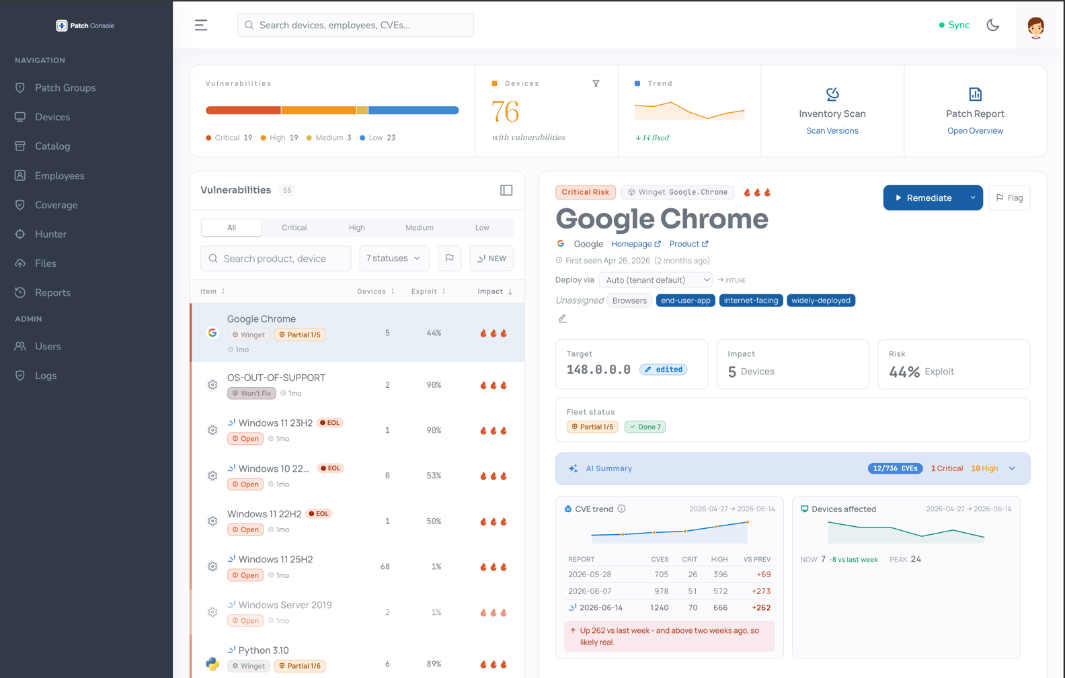Image resolution: width=1065 pixels, height=678 pixels.
Task: Flag this vulnerability
Action: (1009, 198)
